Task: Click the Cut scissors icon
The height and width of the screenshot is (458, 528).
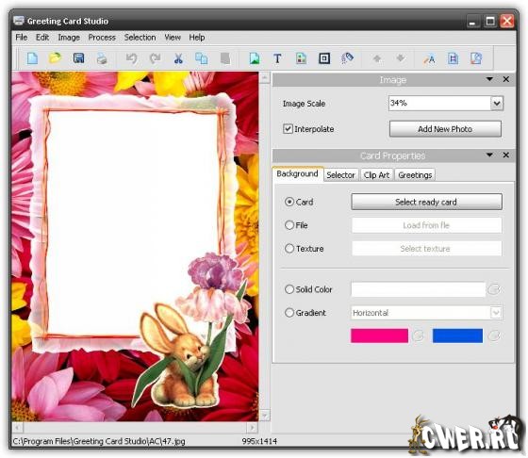Action: 178,58
